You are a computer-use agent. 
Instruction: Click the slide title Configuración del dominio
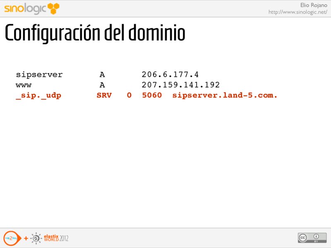tap(95, 34)
